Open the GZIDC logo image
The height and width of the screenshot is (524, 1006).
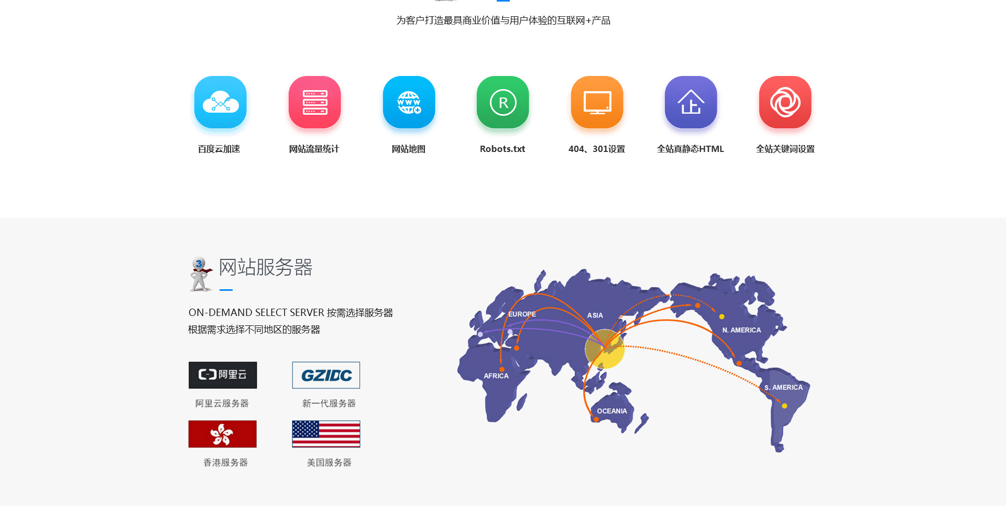[x=326, y=375]
